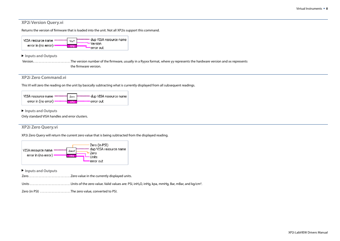The width and height of the screenshot is (340, 241).
Task: Click 'Units' output label in Zero Query diagram
Action: [x=94, y=157]
